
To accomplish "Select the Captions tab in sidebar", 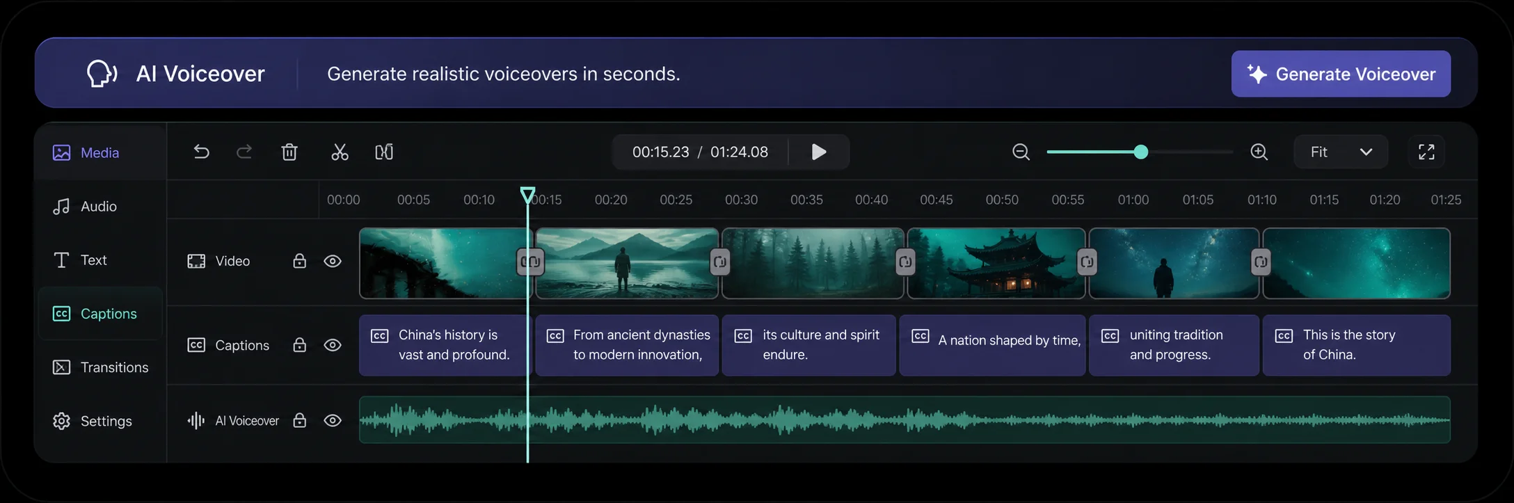I will [x=100, y=314].
